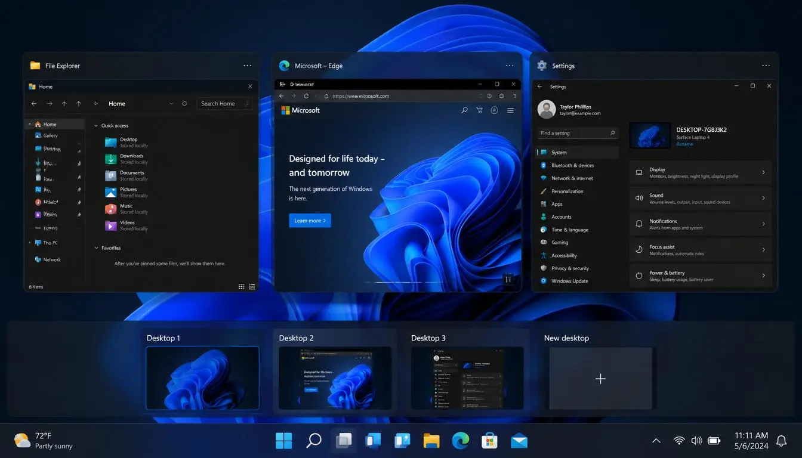Click the Rename link under the device name
This screenshot has height=458, width=802.
pos(684,144)
